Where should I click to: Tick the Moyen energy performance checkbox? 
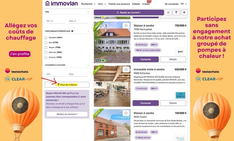46,47
